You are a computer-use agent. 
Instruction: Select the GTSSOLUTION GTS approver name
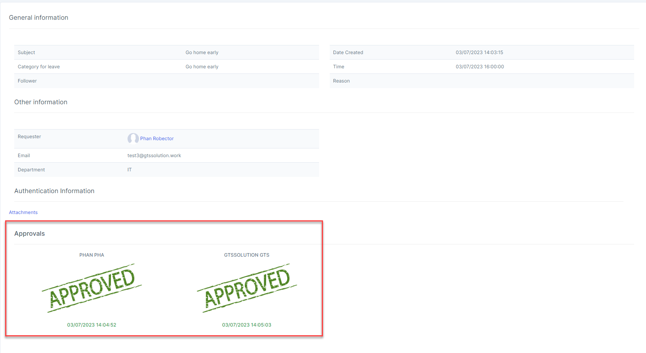pyautogui.click(x=246, y=255)
